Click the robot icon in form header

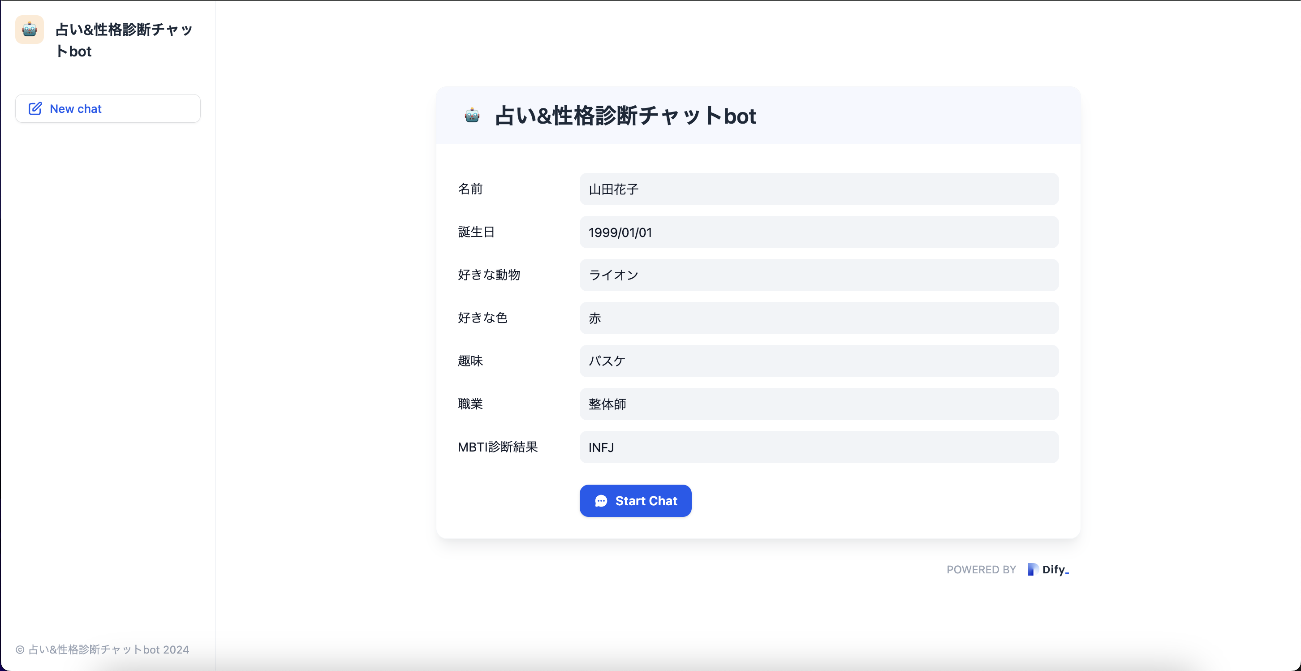point(472,116)
